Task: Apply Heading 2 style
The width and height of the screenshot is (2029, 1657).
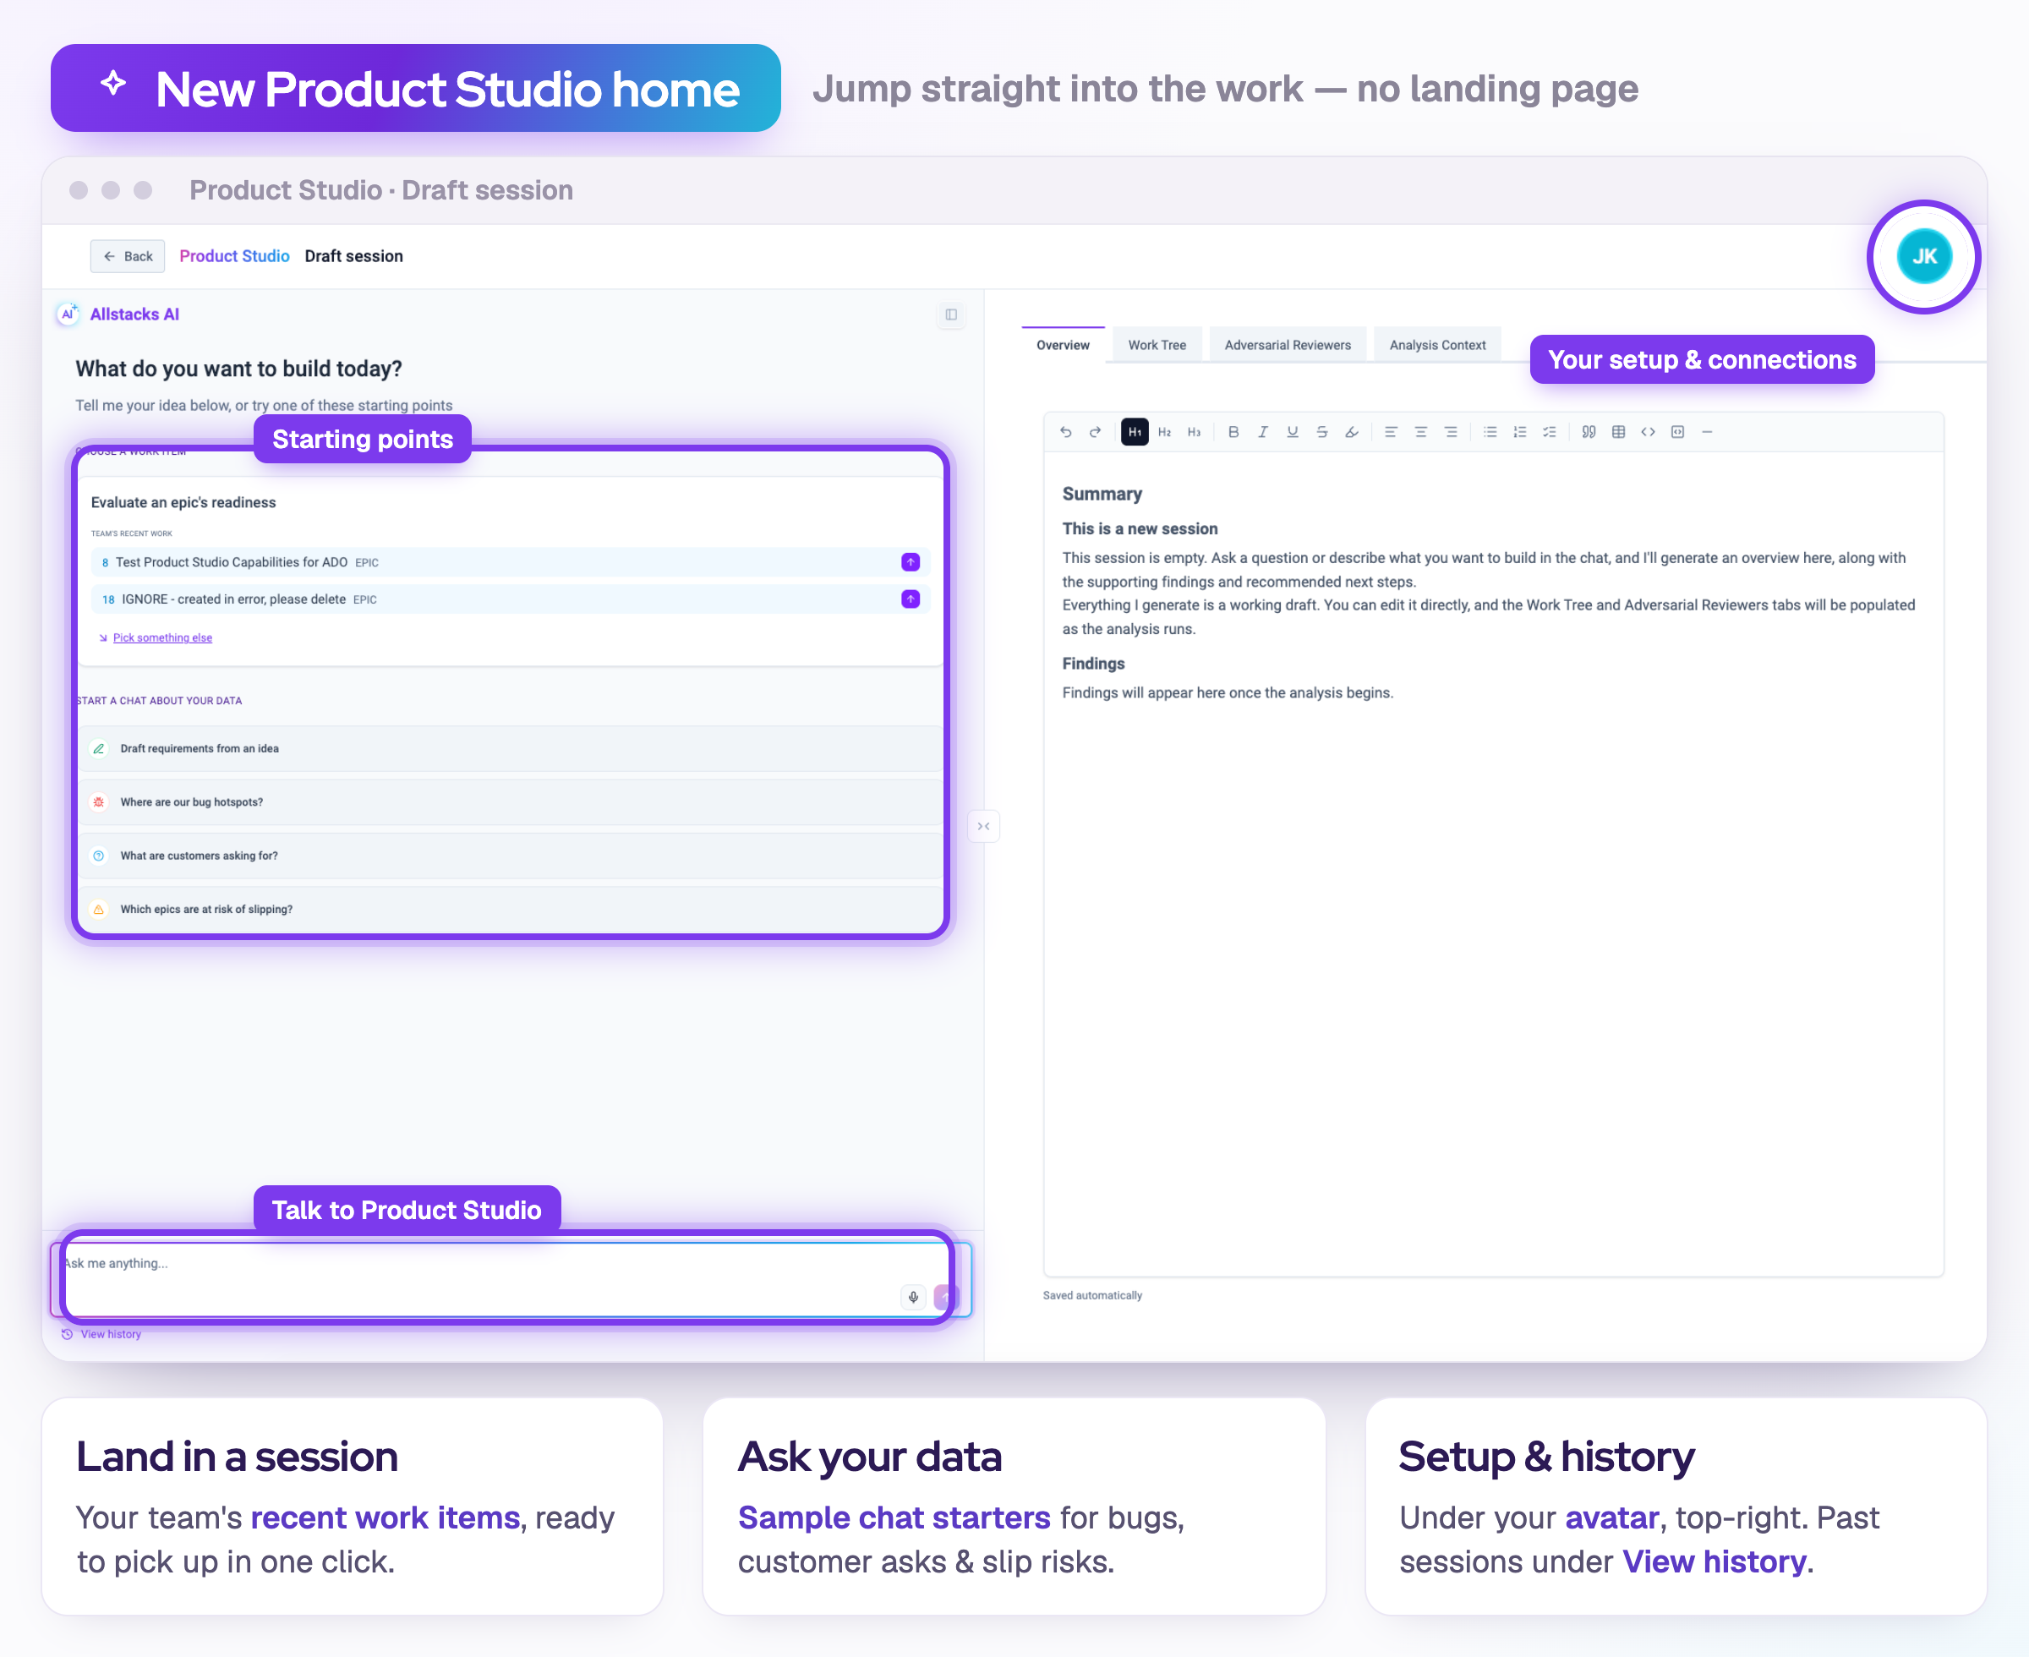Action: coord(1164,432)
